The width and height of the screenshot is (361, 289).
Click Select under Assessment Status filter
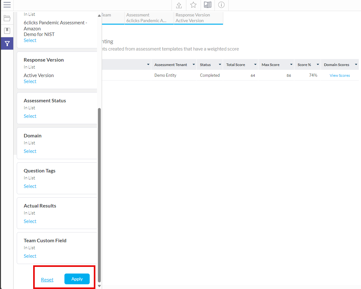30,116
